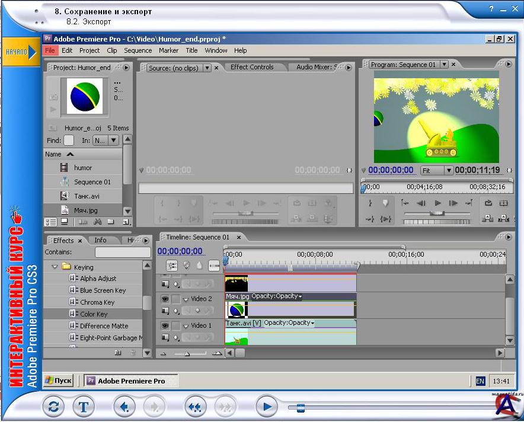Collapse the Keying effects folder

[x=55, y=267]
